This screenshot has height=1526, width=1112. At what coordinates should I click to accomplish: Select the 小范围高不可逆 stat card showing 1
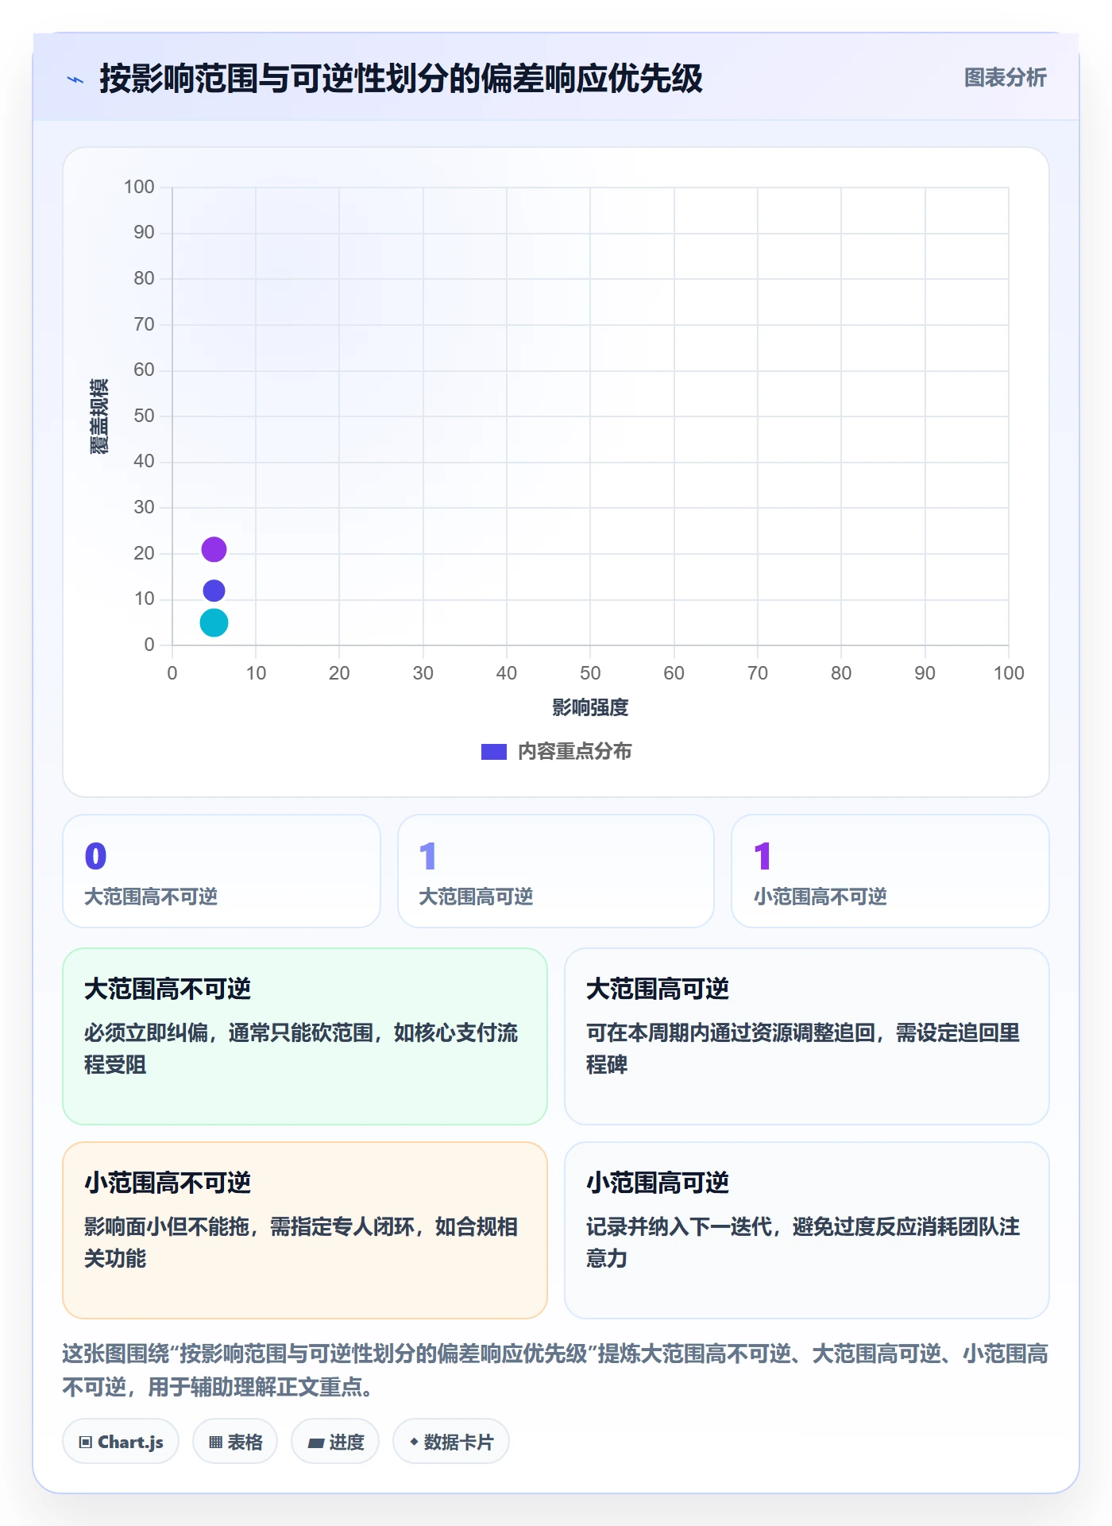pyautogui.click(x=890, y=871)
